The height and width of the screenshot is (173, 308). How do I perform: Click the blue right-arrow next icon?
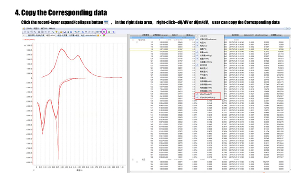pyautogui.click(x=79, y=32)
